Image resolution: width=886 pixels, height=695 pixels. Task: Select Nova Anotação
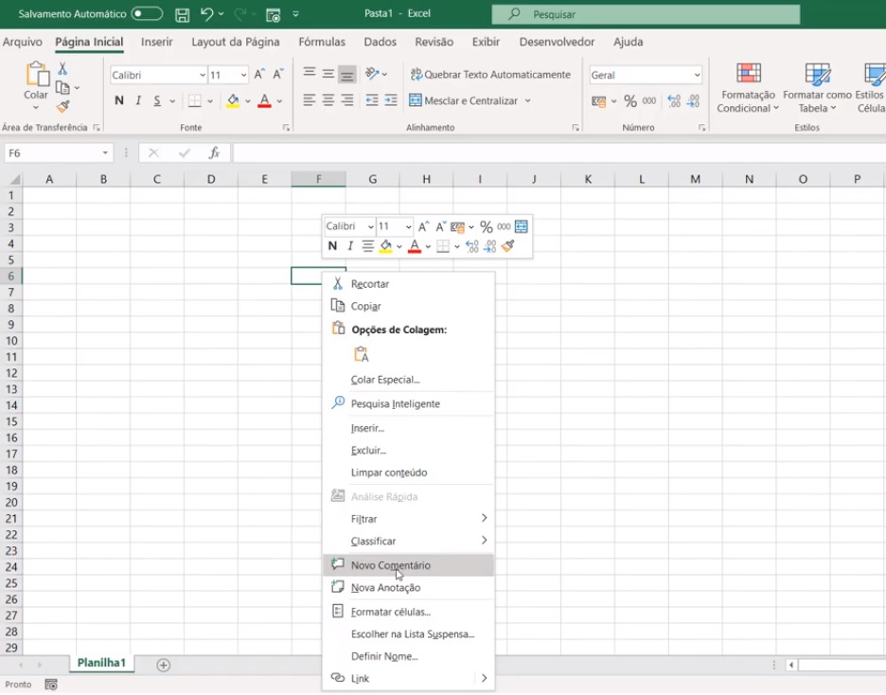[408, 588]
